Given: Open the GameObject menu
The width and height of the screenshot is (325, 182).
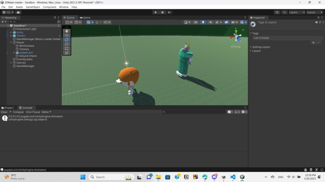Looking at the screenshot, I should [33, 7].
